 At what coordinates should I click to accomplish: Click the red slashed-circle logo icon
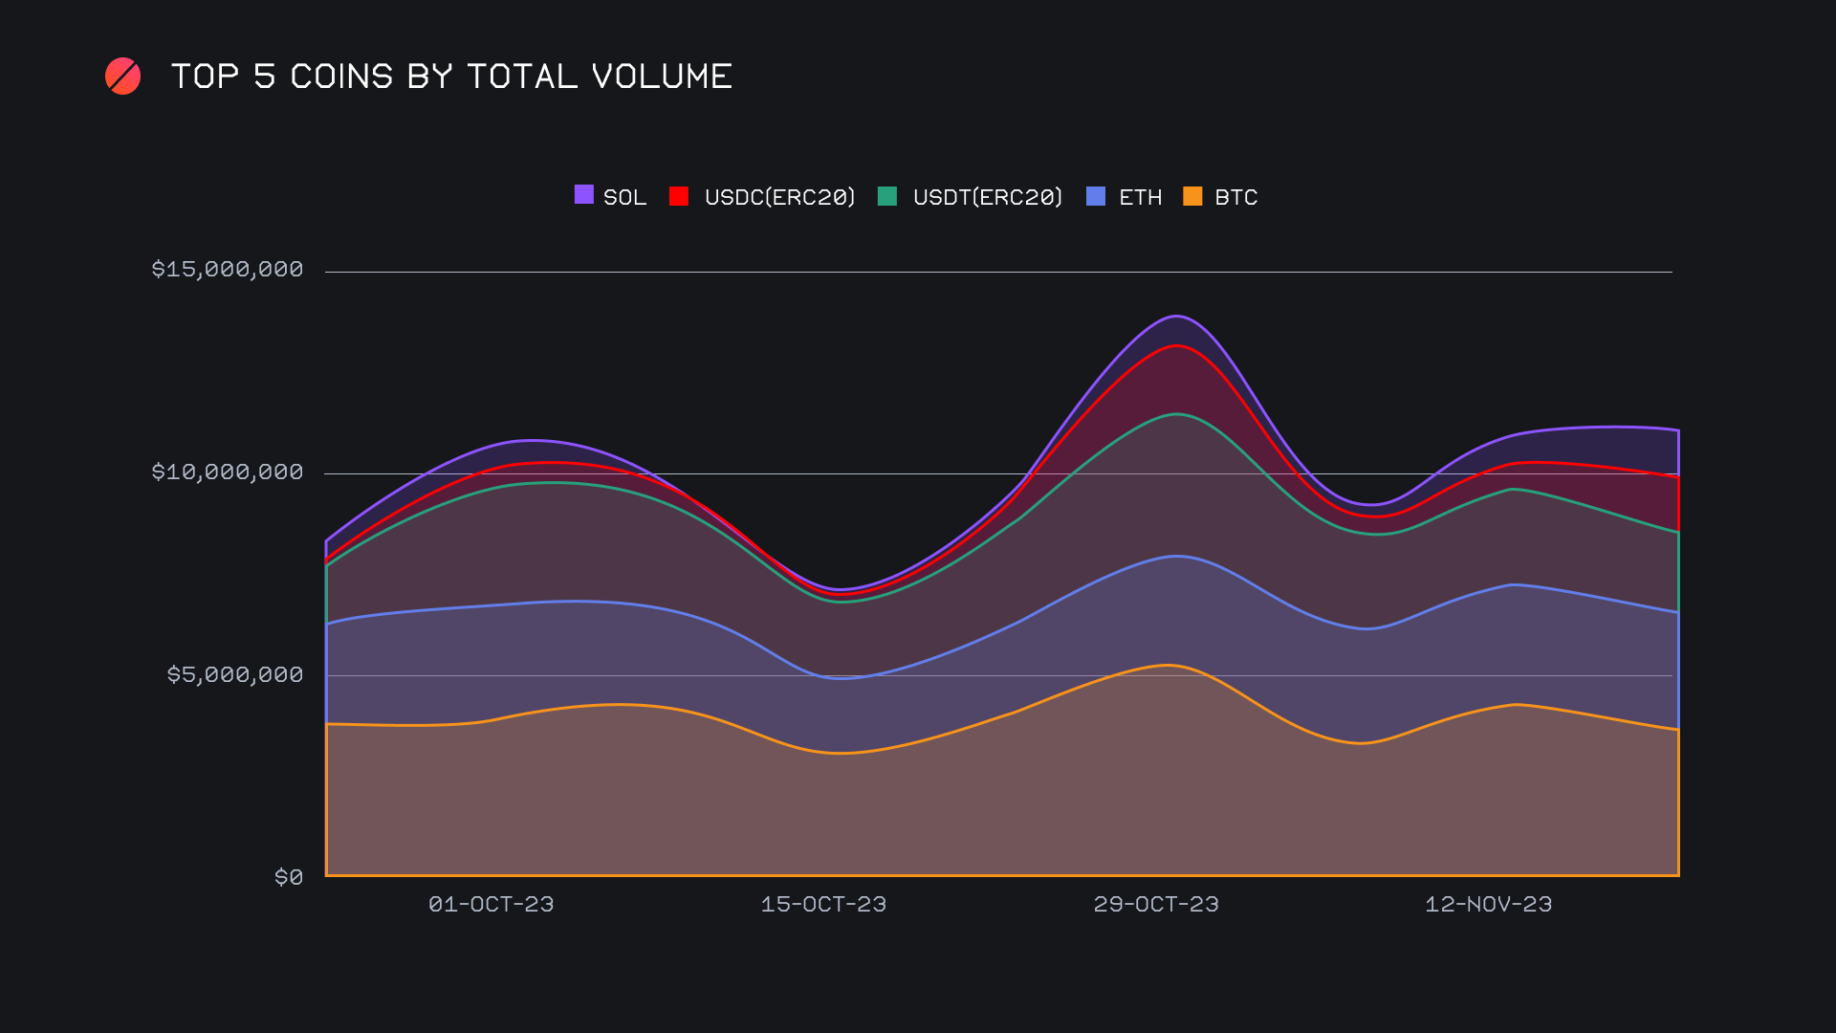pos(122,77)
